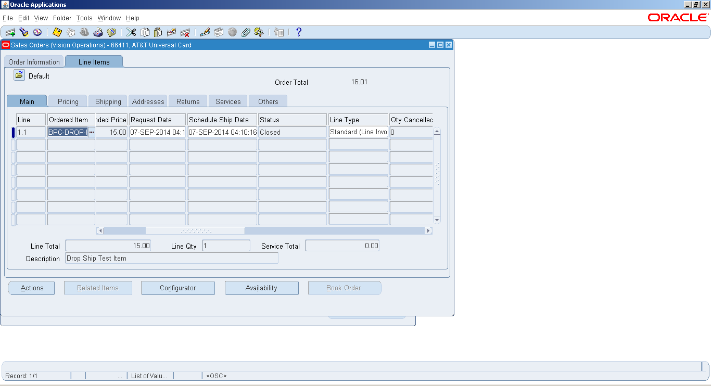Open the Pricing subtab
This screenshot has width=711, height=386.
click(x=67, y=100)
